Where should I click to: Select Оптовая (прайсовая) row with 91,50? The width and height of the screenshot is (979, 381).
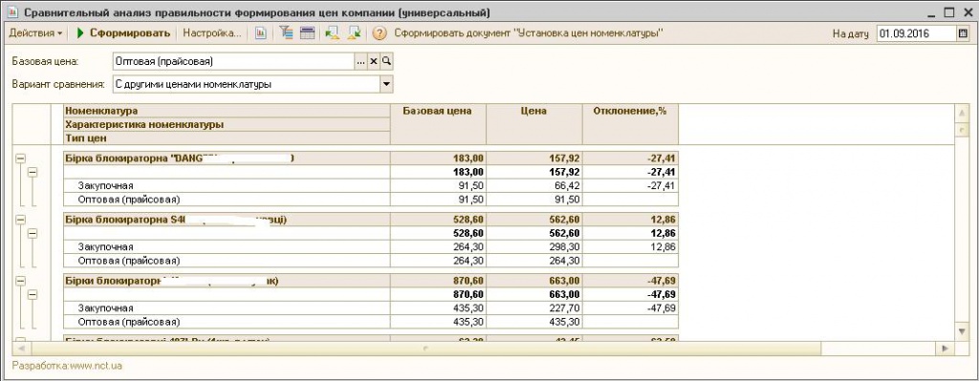[371, 200]
